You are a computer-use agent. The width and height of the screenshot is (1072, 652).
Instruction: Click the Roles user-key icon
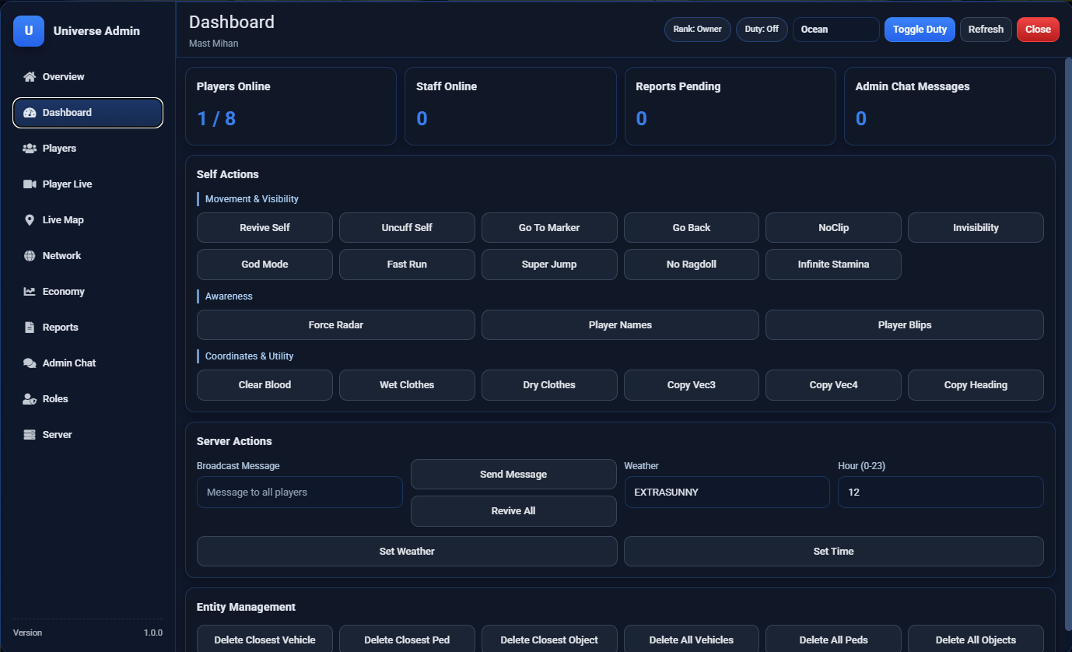coord(30,399)
